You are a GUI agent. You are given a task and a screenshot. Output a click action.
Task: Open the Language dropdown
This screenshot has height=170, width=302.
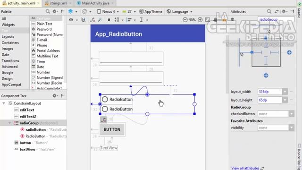[179, 11]
